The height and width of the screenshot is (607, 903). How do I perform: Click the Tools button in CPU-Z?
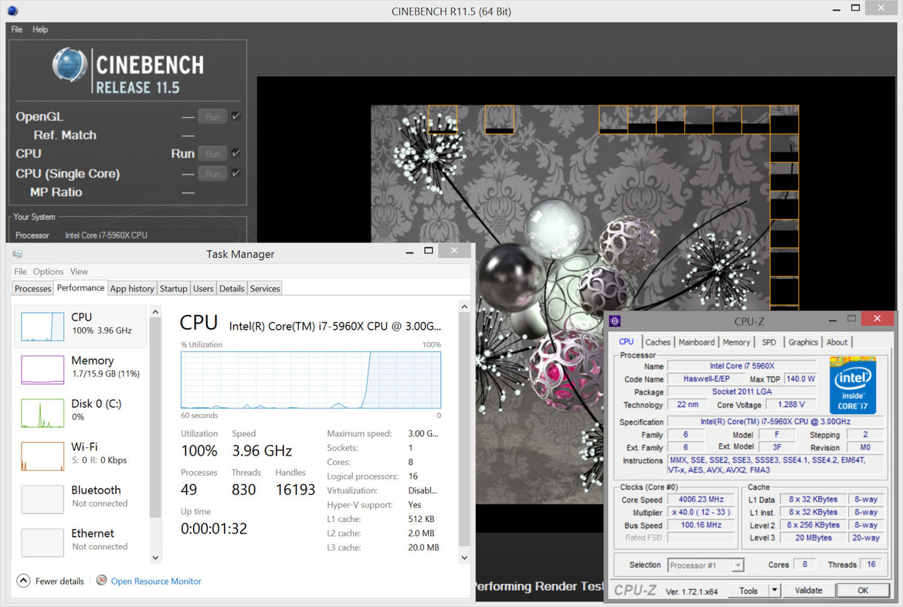coord(748,590)
